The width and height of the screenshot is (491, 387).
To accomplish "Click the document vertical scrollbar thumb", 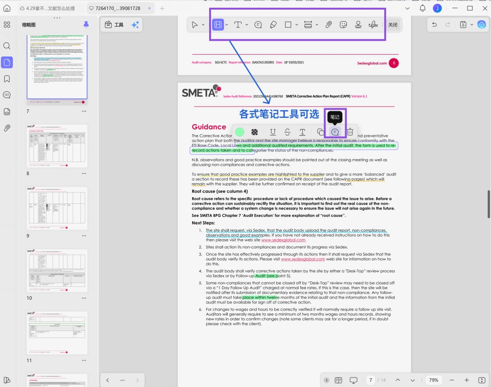I will pyautogui.click(x=489, y=204).
